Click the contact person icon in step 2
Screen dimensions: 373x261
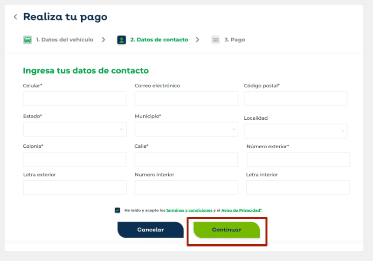click(121, 40)
